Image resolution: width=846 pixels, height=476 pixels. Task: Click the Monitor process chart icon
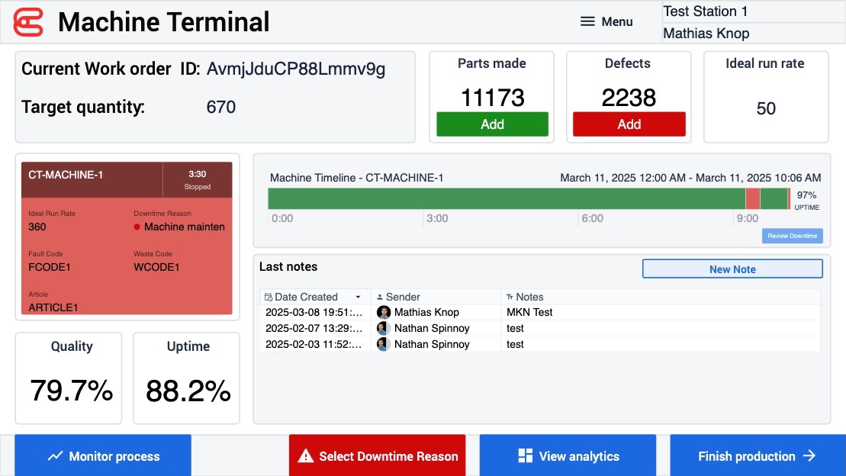[55, 456]
